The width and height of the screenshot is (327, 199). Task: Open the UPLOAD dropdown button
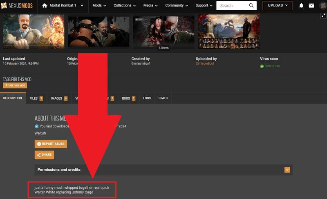[x=278, y=5]
